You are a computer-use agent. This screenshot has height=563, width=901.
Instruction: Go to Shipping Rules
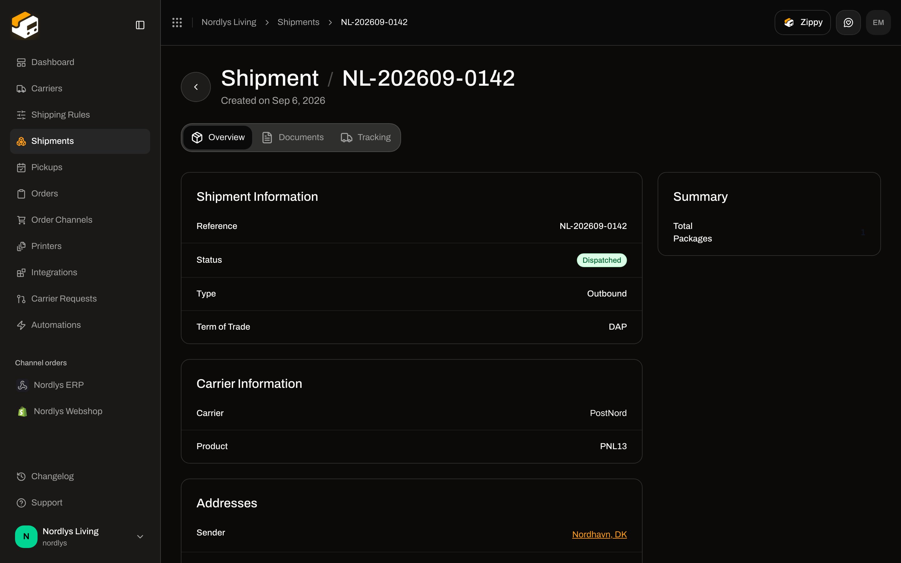tap(80, 115)
